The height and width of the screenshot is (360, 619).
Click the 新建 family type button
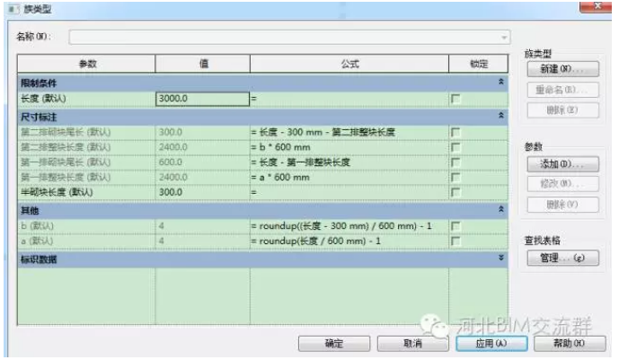tap(563, 69)
